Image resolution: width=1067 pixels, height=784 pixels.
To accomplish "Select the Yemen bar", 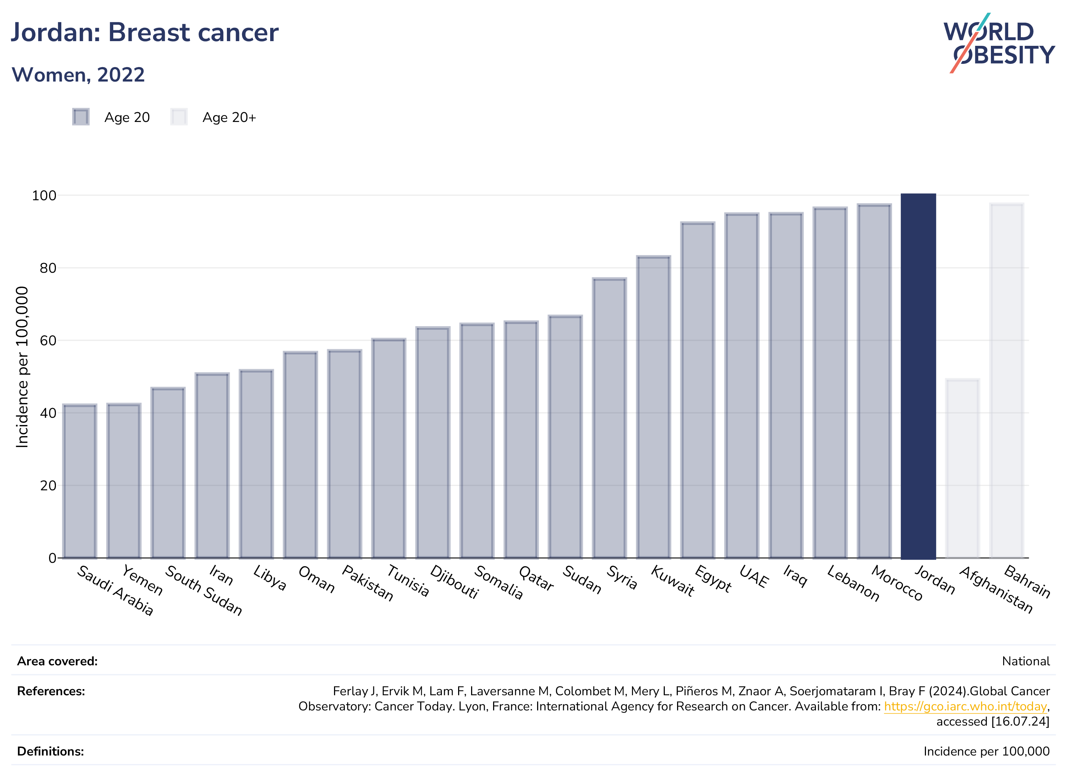I will (x=124, y=481).
